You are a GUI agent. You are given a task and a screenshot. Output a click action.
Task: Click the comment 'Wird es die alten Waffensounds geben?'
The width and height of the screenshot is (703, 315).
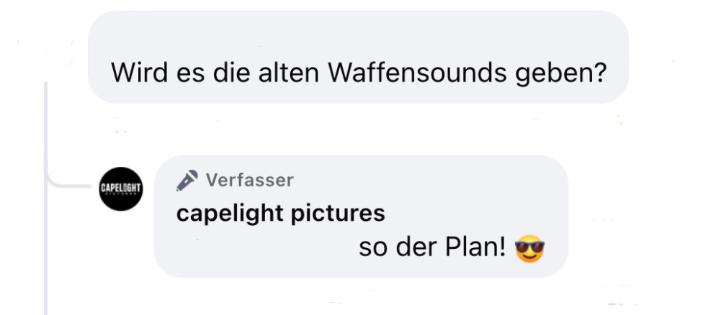click(x=358, y=73)
